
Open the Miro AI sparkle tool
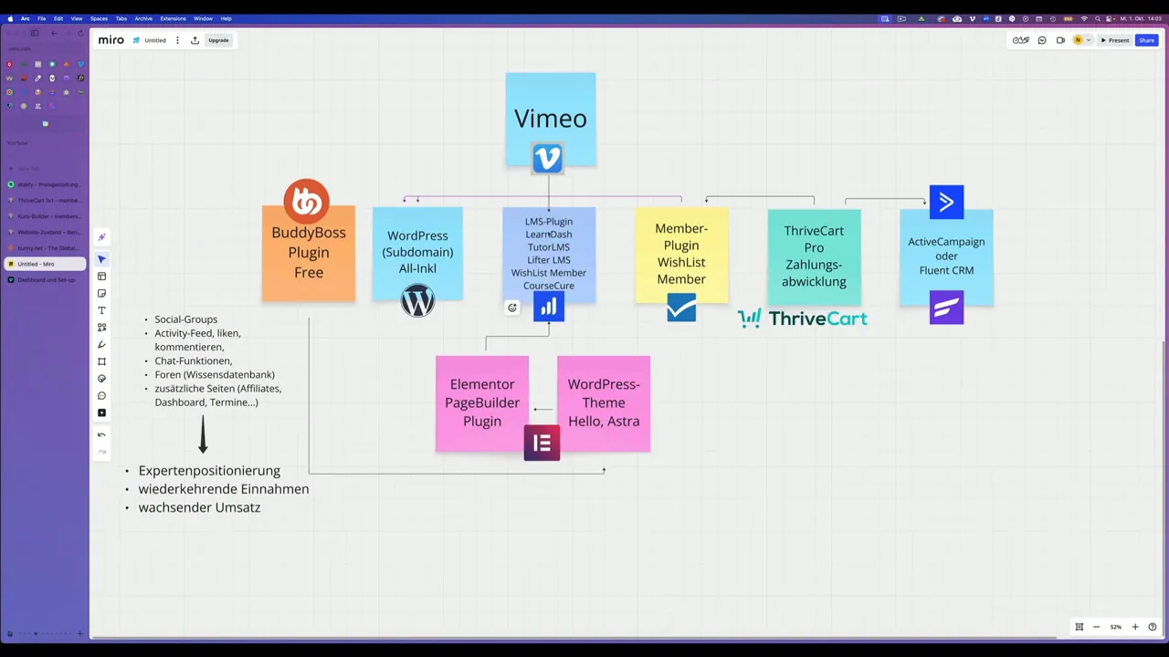click(x=101, y=237)
